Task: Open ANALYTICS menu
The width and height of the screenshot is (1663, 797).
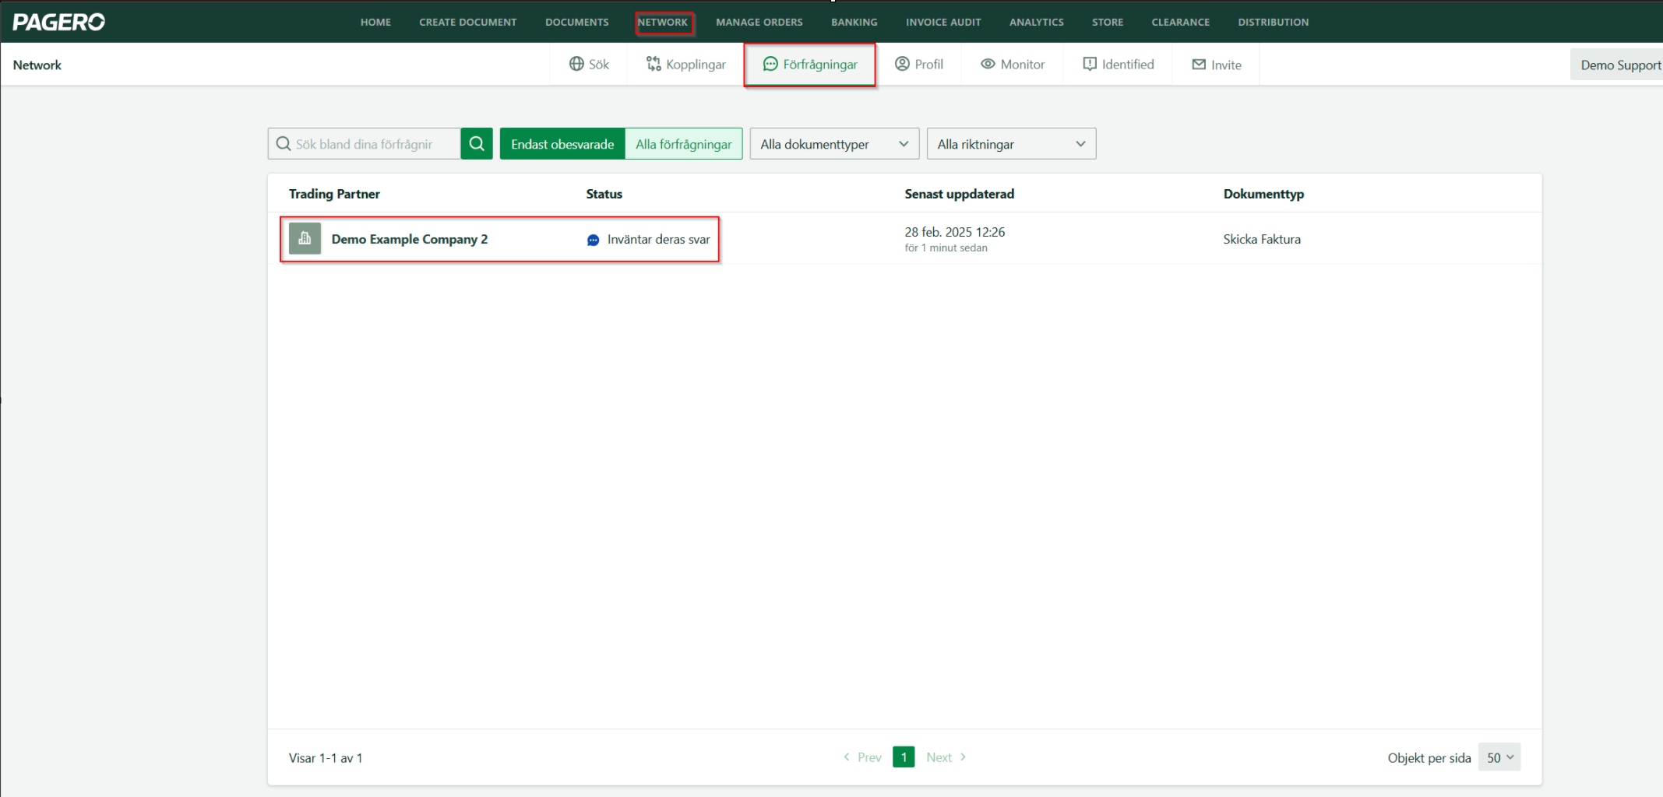Action: pyautogui.click(x=1037, y=22)
